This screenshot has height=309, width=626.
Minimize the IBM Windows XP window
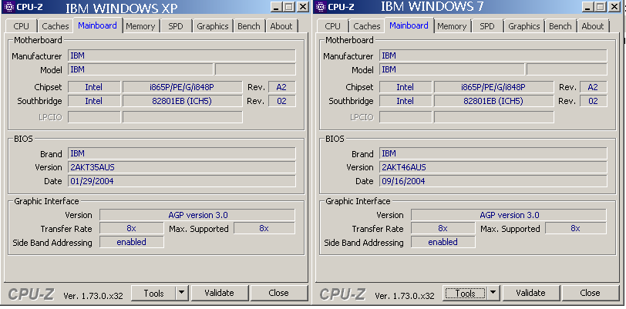(x=276, y=7)
